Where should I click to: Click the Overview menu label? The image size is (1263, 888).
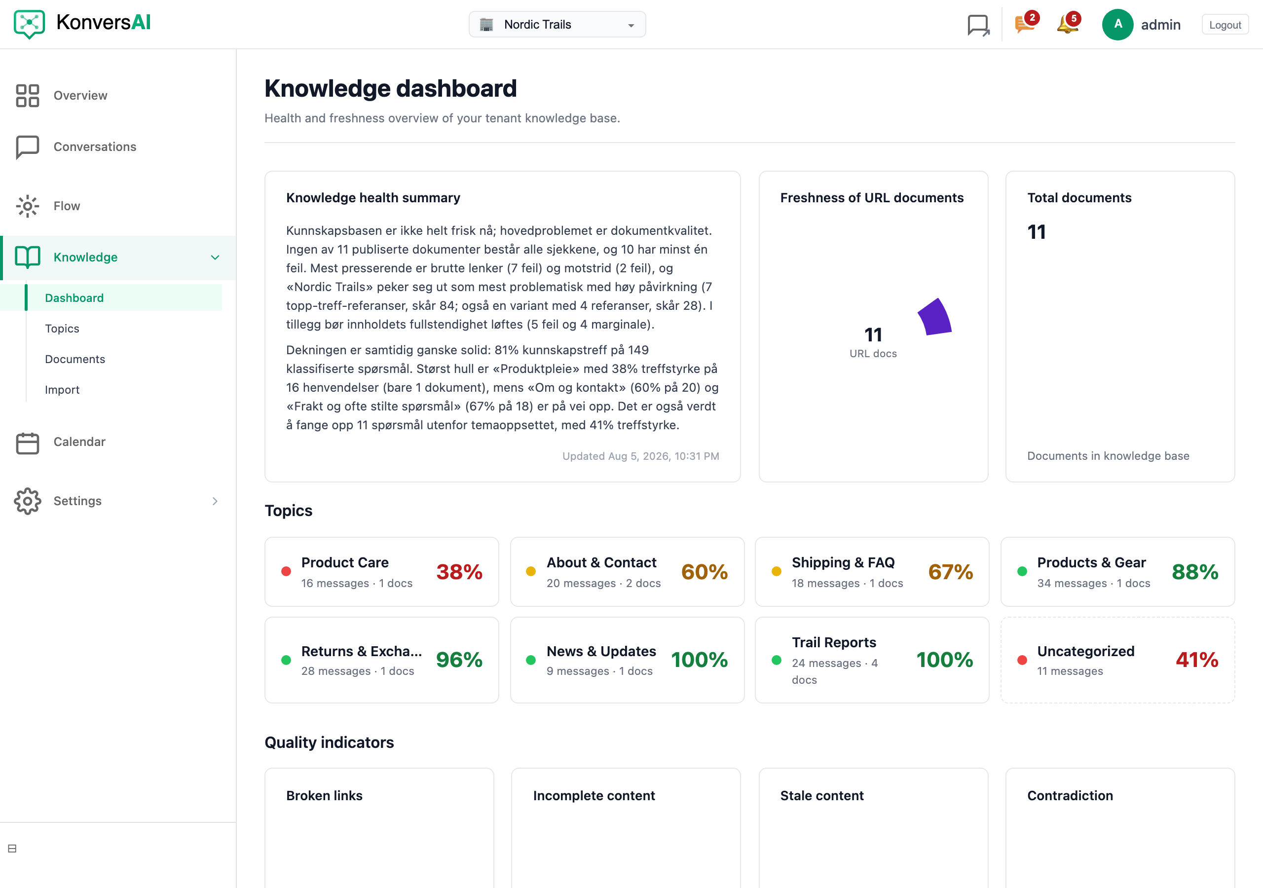click(x=80, y=95)
